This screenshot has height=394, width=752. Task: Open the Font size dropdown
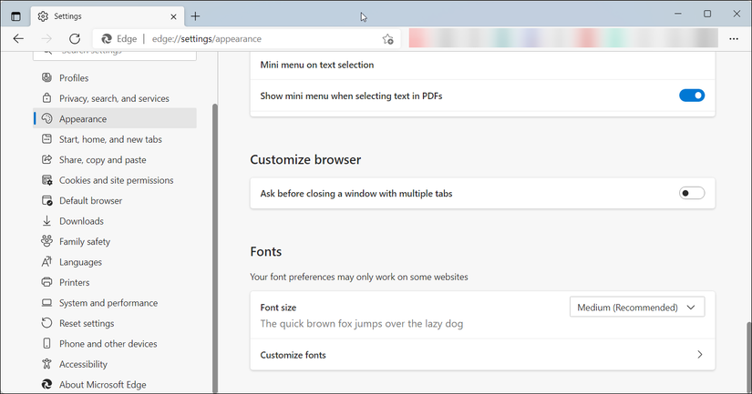pos(637,308)
